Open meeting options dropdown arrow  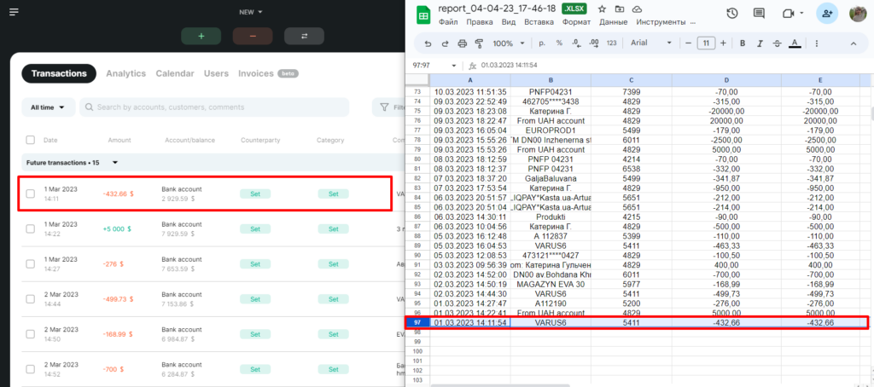pos(801,14)
